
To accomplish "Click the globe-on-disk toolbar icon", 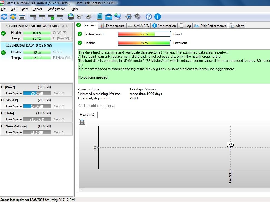I will (71, 17).
